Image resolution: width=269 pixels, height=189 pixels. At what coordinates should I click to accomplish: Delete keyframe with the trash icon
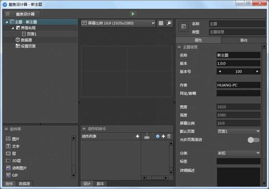pos(169,136)
